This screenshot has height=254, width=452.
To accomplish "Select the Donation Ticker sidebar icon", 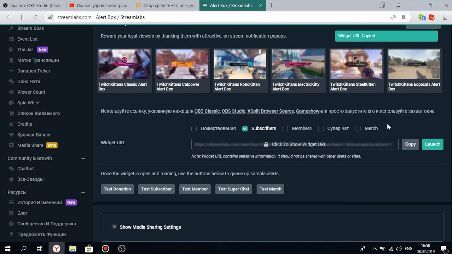I will [11, 71].
